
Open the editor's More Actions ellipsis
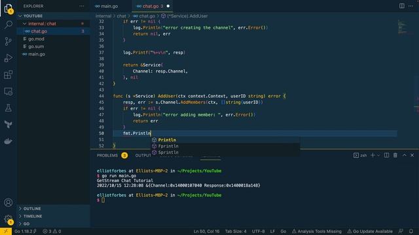(410, 6)
